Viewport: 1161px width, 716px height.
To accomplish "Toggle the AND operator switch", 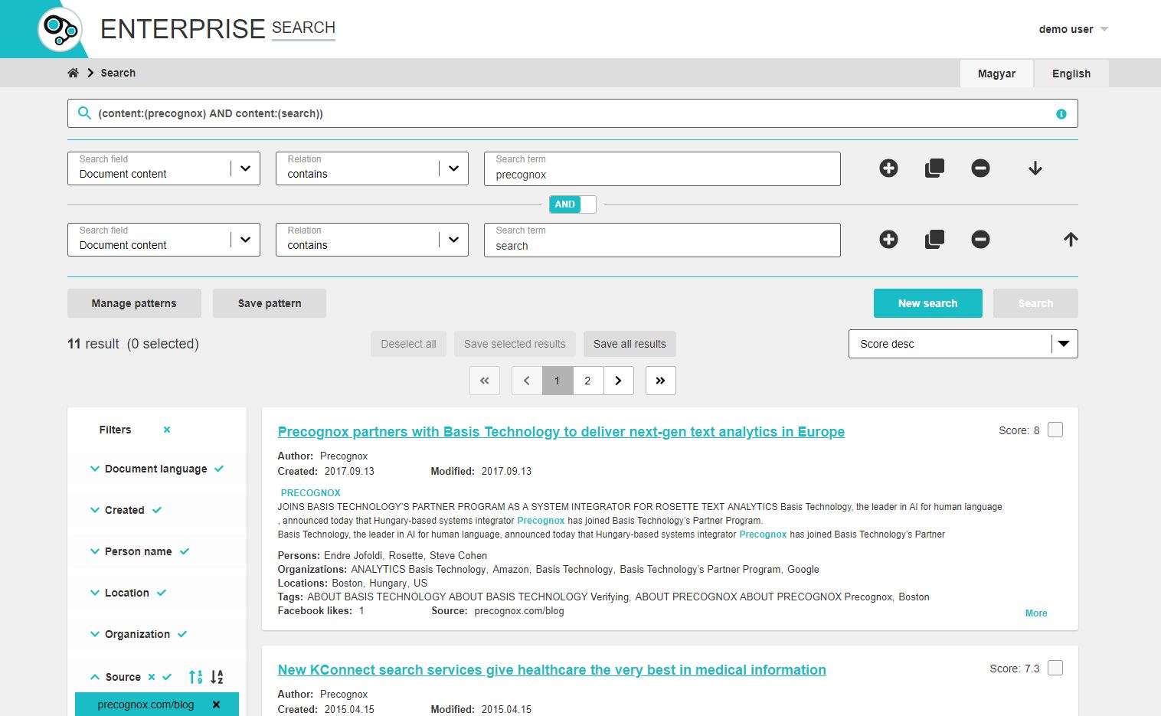I will point(572,204).
